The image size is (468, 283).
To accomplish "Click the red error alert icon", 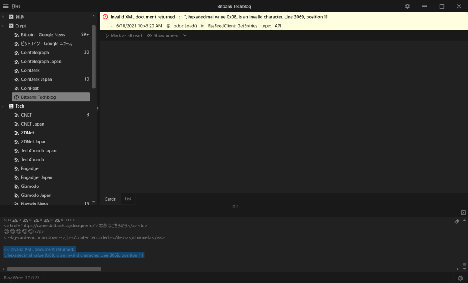I will tap(105, 17).
